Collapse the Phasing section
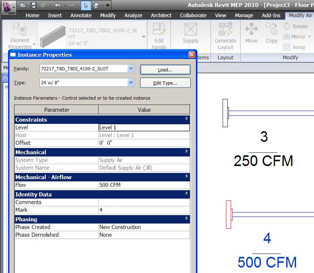Screen dimensions: 314x273 click(186, 218)
